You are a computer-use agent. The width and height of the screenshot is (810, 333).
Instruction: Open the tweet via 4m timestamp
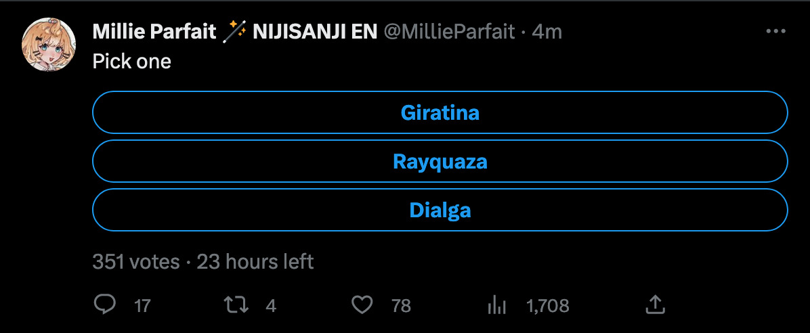547,32
